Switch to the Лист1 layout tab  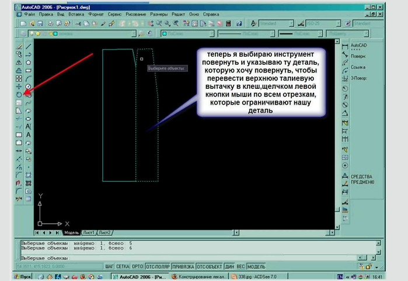[89, 232]
